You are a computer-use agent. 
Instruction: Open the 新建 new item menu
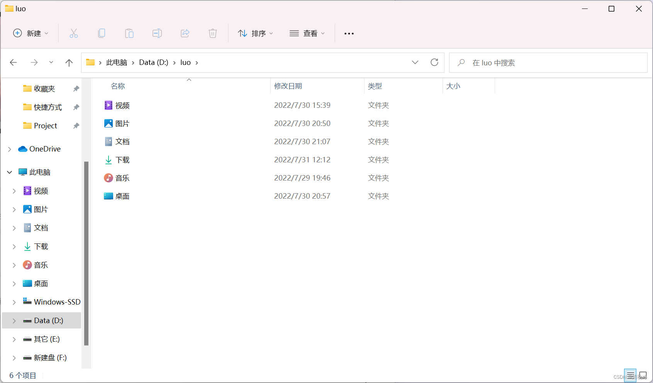(31, 33)
